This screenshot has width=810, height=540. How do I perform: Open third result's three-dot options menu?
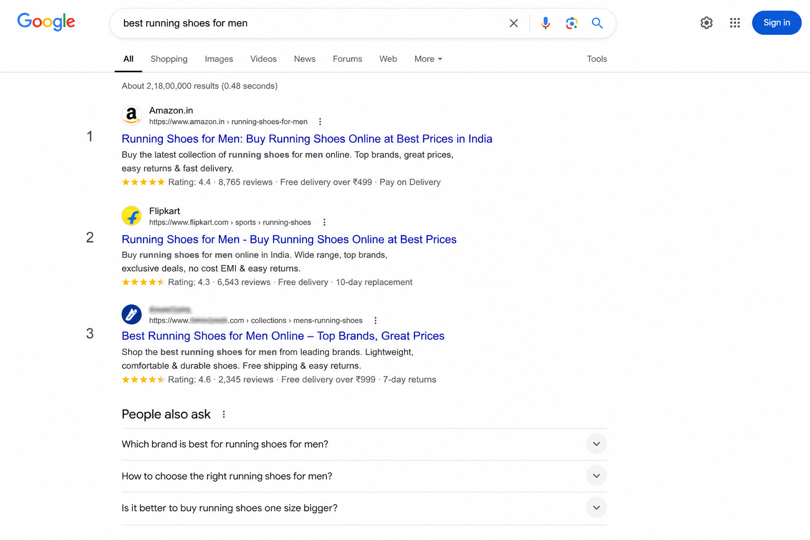click(x=375, y=321)
